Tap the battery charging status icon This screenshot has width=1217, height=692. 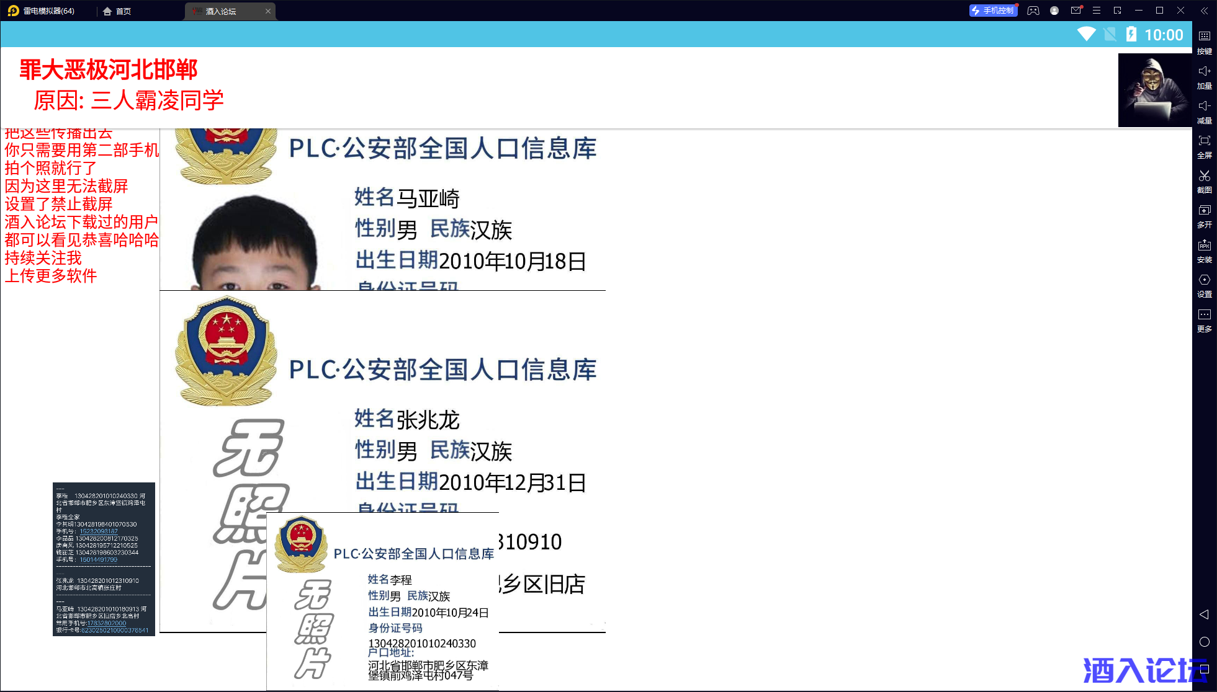tap(1131, 34)
